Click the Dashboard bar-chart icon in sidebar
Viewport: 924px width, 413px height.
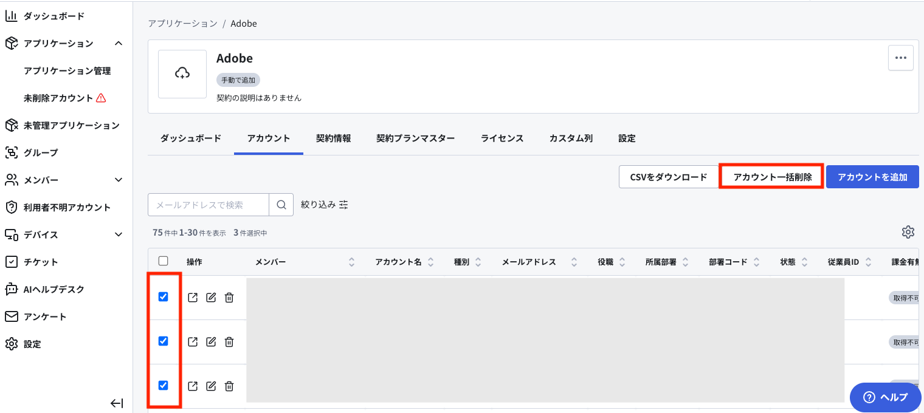(11, 16)
